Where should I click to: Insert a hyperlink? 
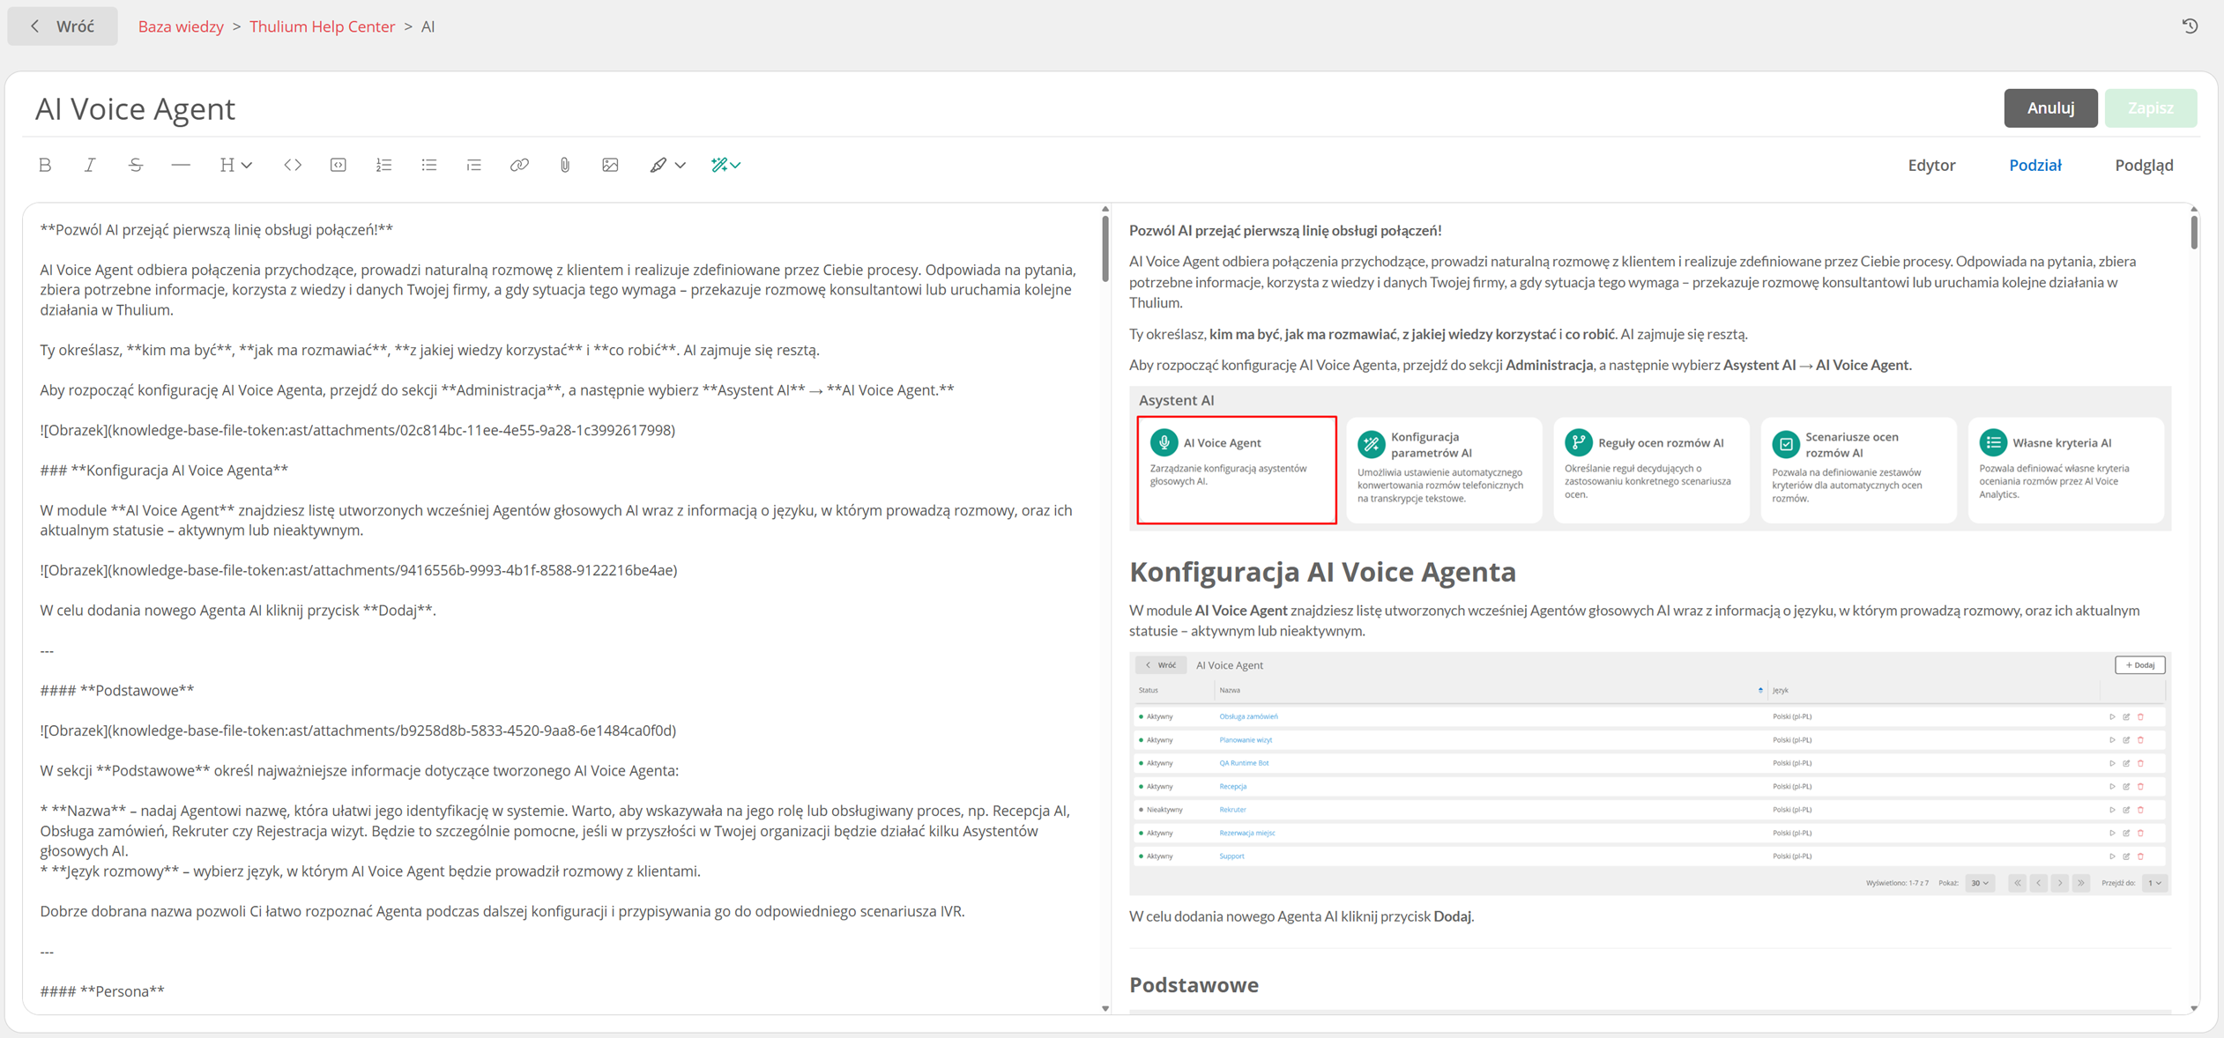tap(519, 165)
